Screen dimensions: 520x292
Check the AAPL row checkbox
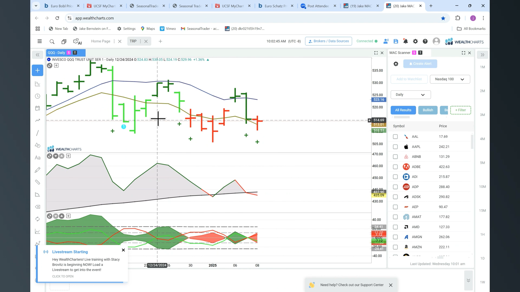pyautogui.click(x=395, y=147)
